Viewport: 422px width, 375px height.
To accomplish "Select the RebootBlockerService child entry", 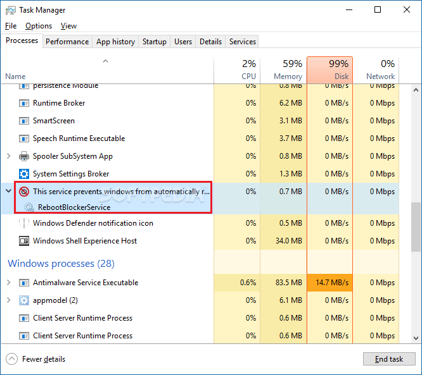I will pyautogui.click(x=74, y=207).
